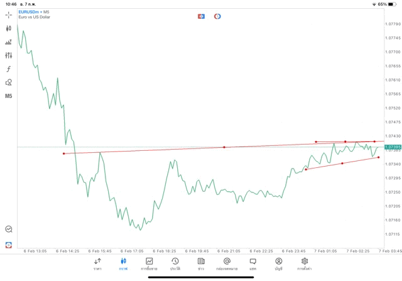Open the ประวัติ history tab
This screenshot has height=281, width=402.
pos(175,264)
